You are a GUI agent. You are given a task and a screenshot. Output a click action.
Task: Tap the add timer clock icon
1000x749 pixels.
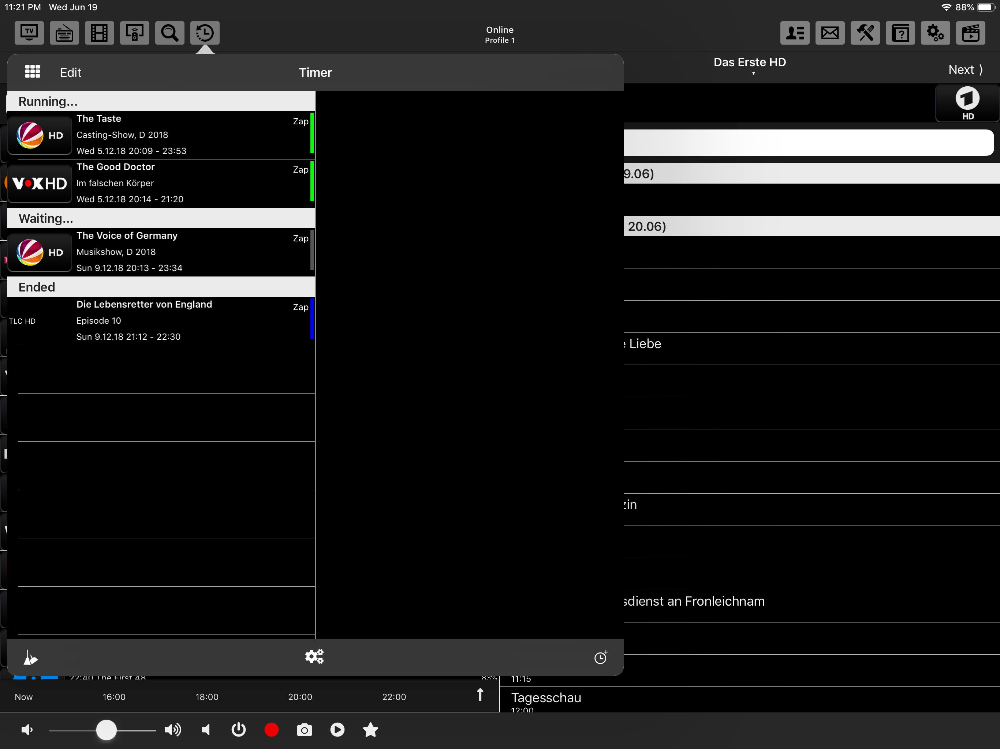[600, 657]
